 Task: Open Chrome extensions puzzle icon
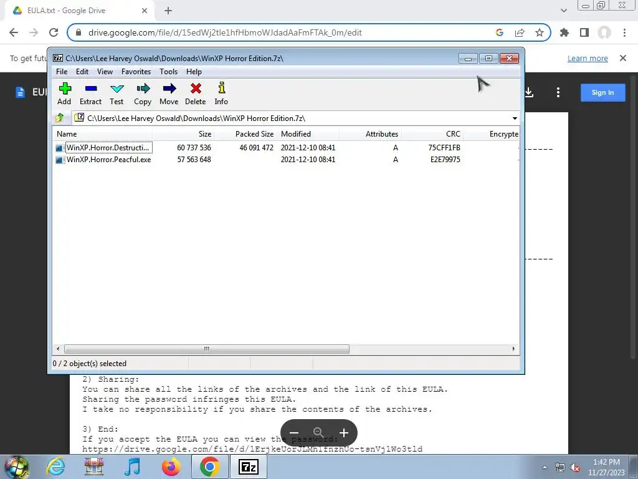[x=564, y=32]
